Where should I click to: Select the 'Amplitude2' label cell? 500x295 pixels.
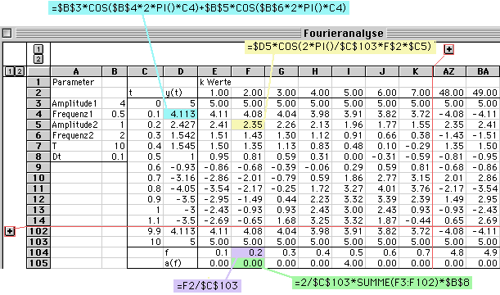76,125
